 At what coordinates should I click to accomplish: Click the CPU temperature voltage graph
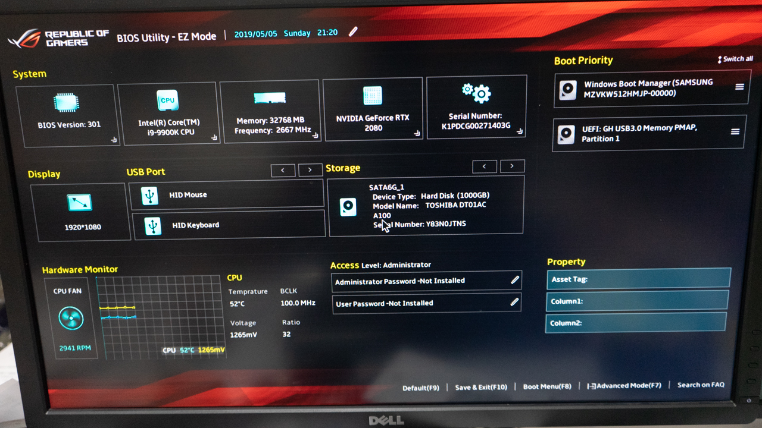(x=161, y=317)
